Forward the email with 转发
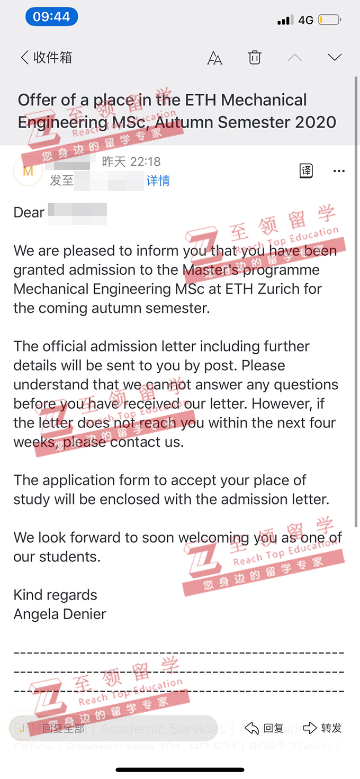360x779 pixels. point(322,728)
